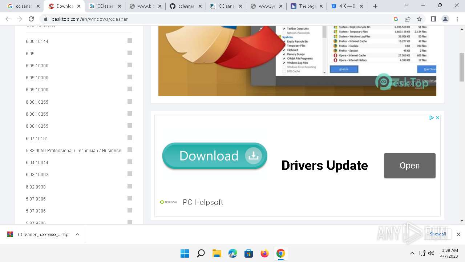
Task: Open the Windows Start menu
Action: (x=185, y=253)
